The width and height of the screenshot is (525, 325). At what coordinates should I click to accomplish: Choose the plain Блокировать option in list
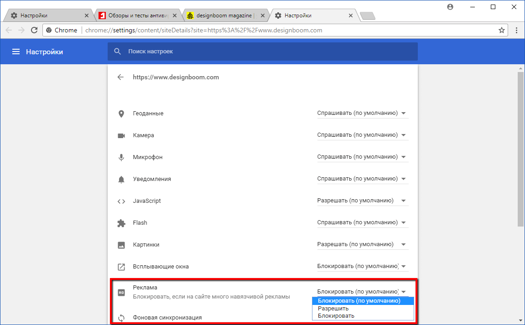click(x=336, y=316)
